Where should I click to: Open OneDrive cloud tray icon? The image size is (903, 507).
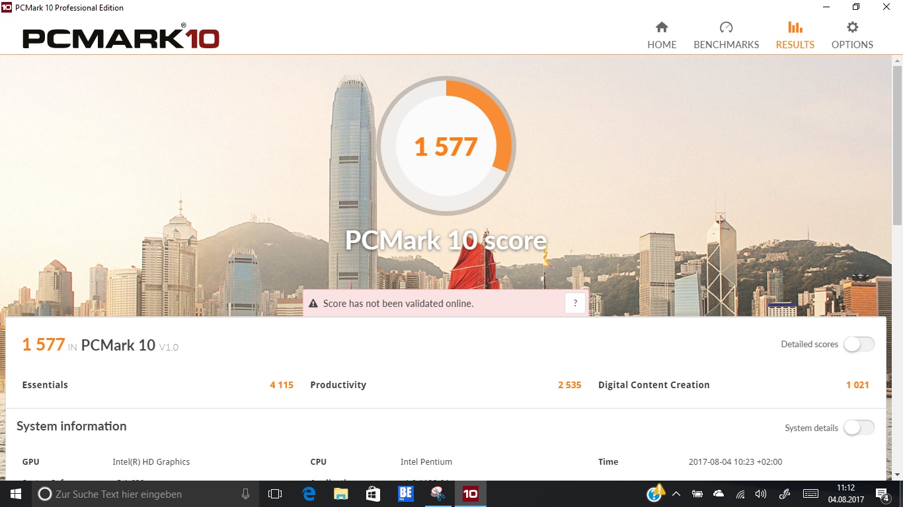(x=719, y=494)
